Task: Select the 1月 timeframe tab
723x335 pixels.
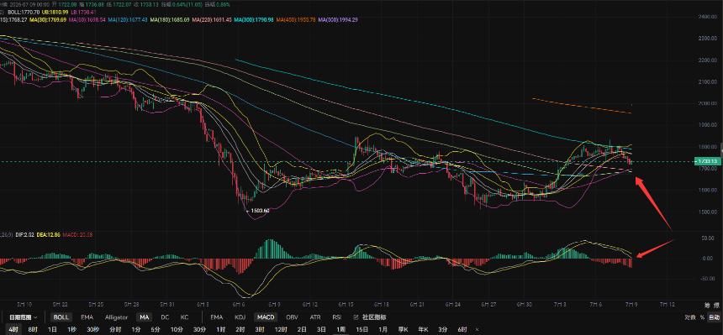Action: point(383,330)
